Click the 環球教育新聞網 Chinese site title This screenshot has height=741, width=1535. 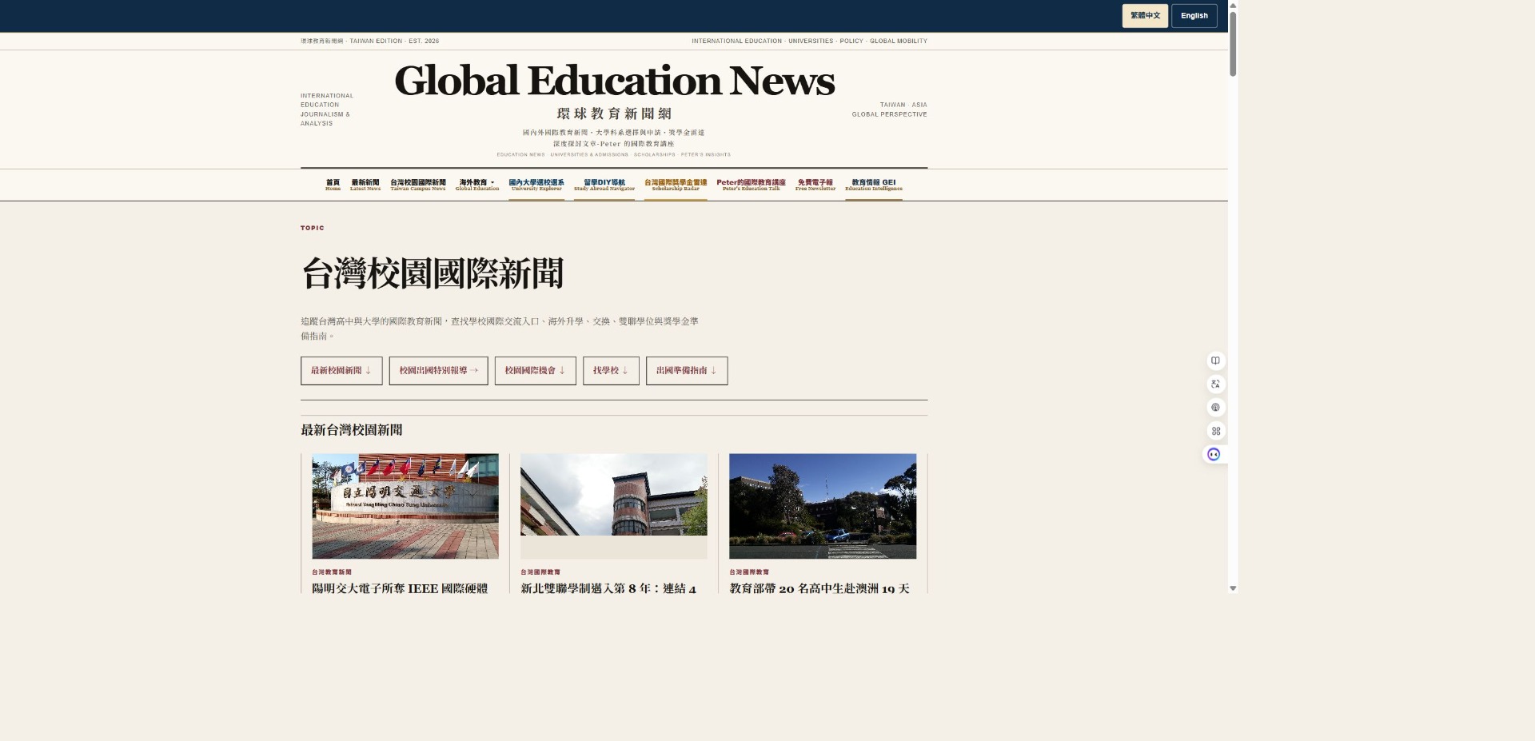[x=614, y=114]
